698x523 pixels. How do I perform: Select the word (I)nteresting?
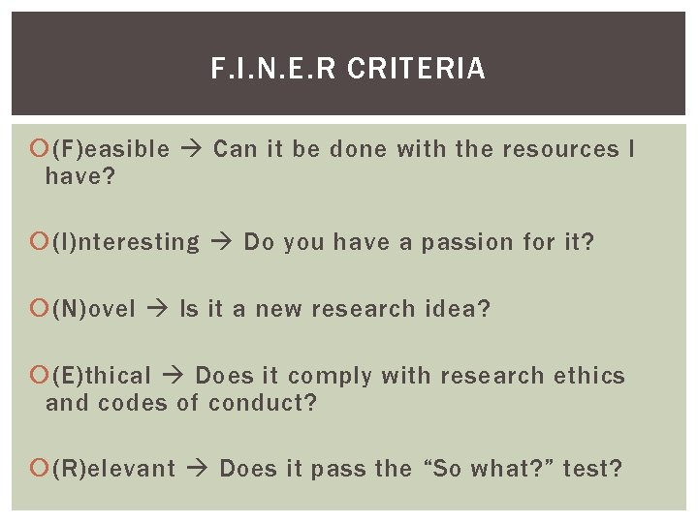(126, 243)
